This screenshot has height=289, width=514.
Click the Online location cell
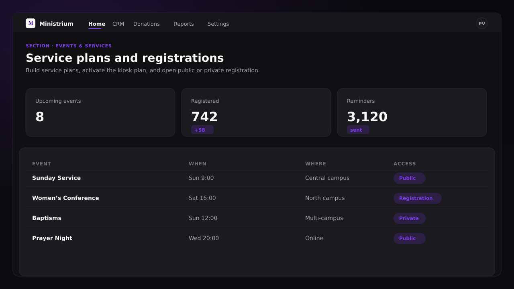pos(314,238)
